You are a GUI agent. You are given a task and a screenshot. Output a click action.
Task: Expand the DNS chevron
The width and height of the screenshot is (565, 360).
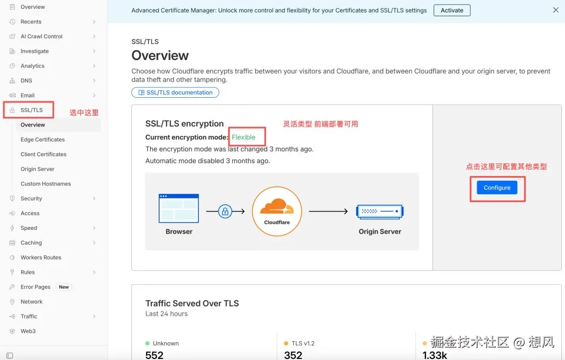tap(94, 80)
